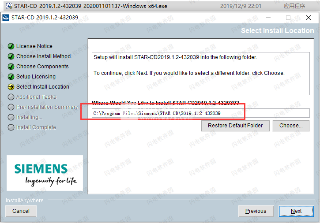Focus the install path input field
320x223 pixels.
[201, 113]
